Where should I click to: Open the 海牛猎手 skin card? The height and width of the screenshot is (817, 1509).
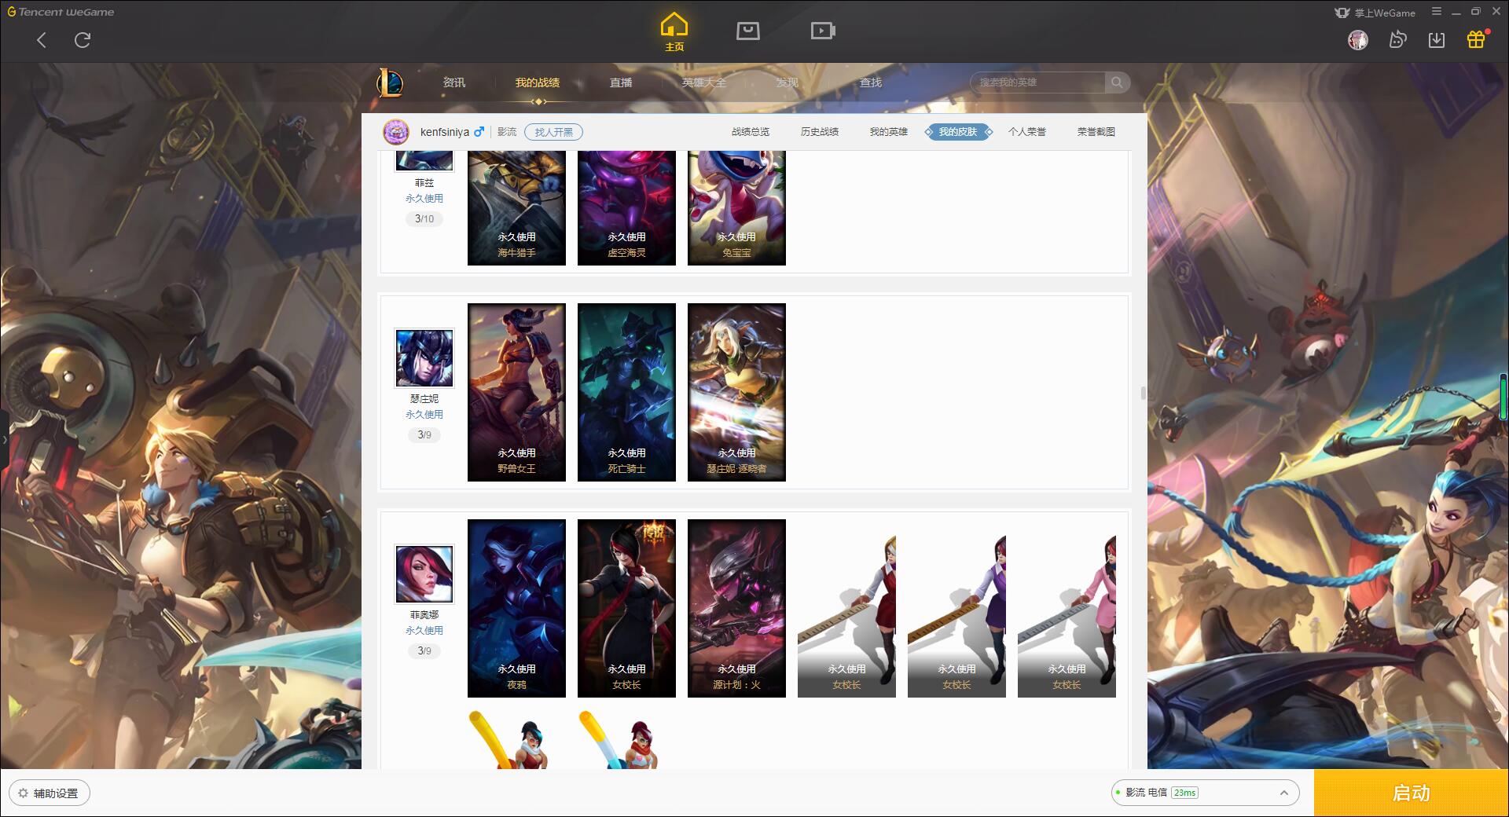tap(516, 208)
